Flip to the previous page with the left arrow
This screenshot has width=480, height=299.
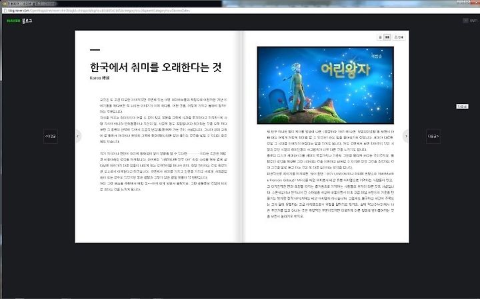[78, 136]
